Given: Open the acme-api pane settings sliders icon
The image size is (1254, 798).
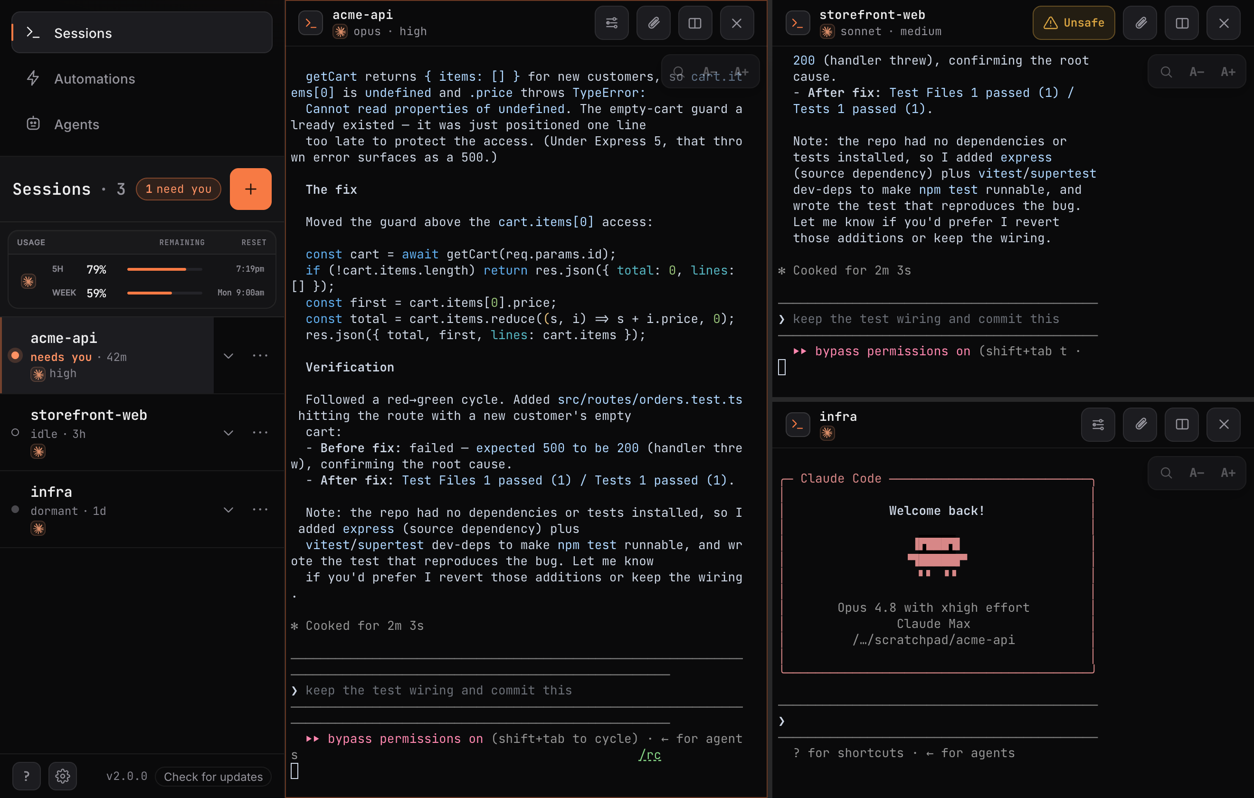Looking at the screenshot, I should tap(611, 23).
